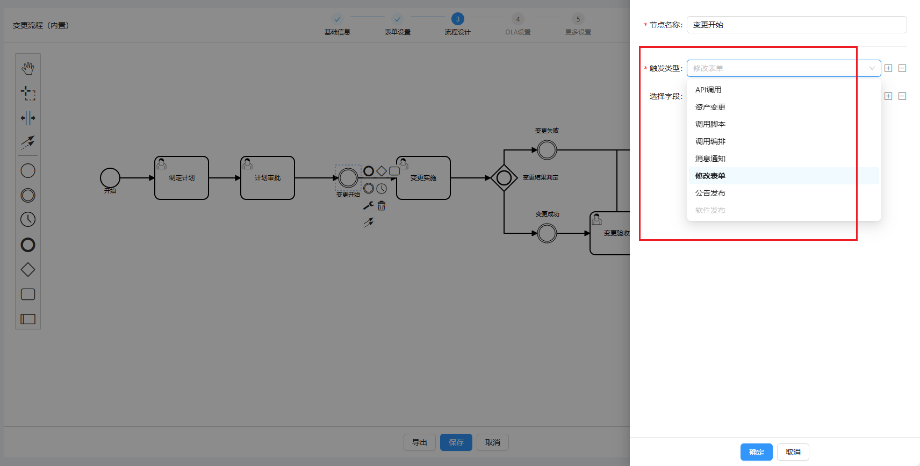
Task: Click the 保存 button
Action: tap(456, 442)
